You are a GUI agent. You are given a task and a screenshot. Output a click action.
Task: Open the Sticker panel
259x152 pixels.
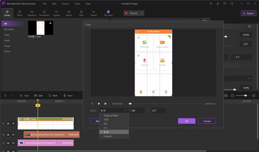pos(69,13)
